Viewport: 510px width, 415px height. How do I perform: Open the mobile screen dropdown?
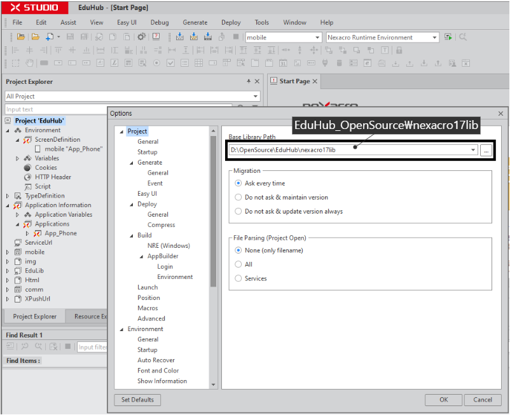[x=317, y=37]
